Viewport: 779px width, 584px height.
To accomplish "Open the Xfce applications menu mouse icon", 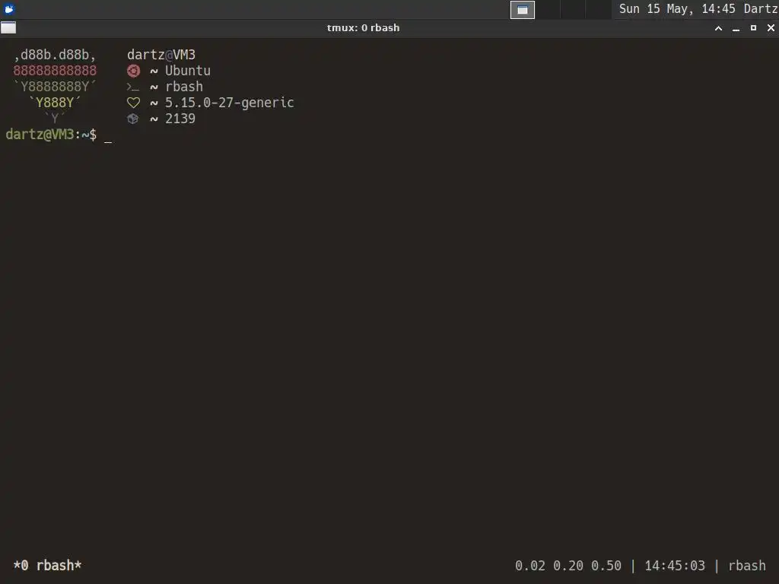I will [x=9, y=9].
